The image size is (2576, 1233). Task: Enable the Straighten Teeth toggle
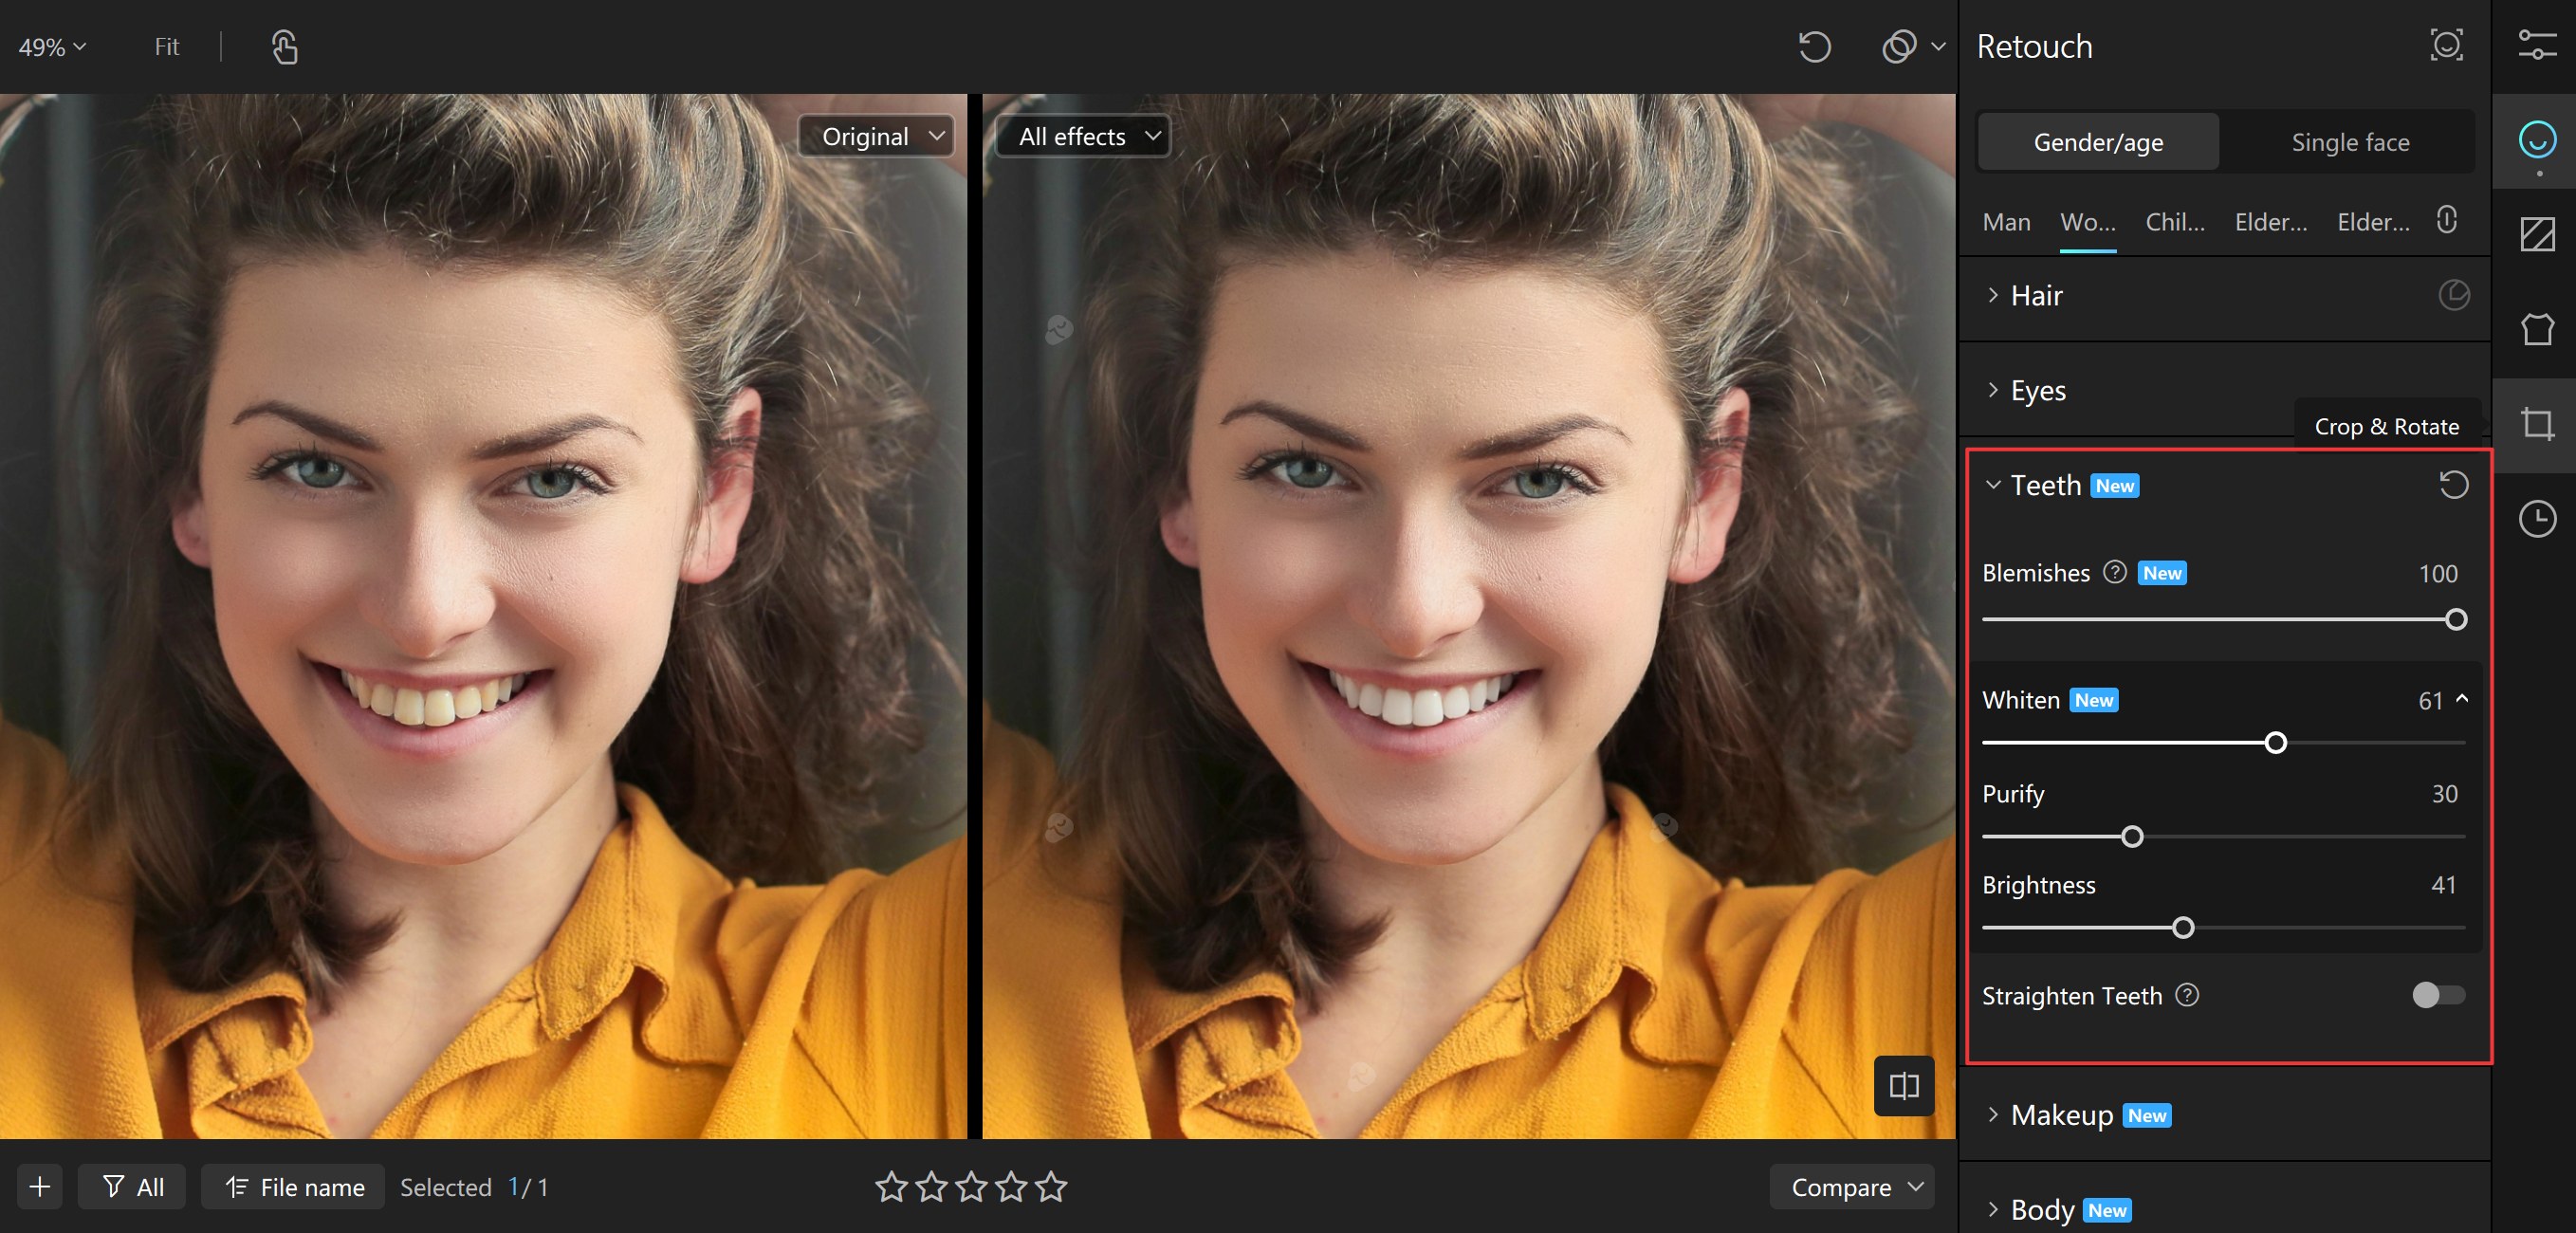(2438, 995)
